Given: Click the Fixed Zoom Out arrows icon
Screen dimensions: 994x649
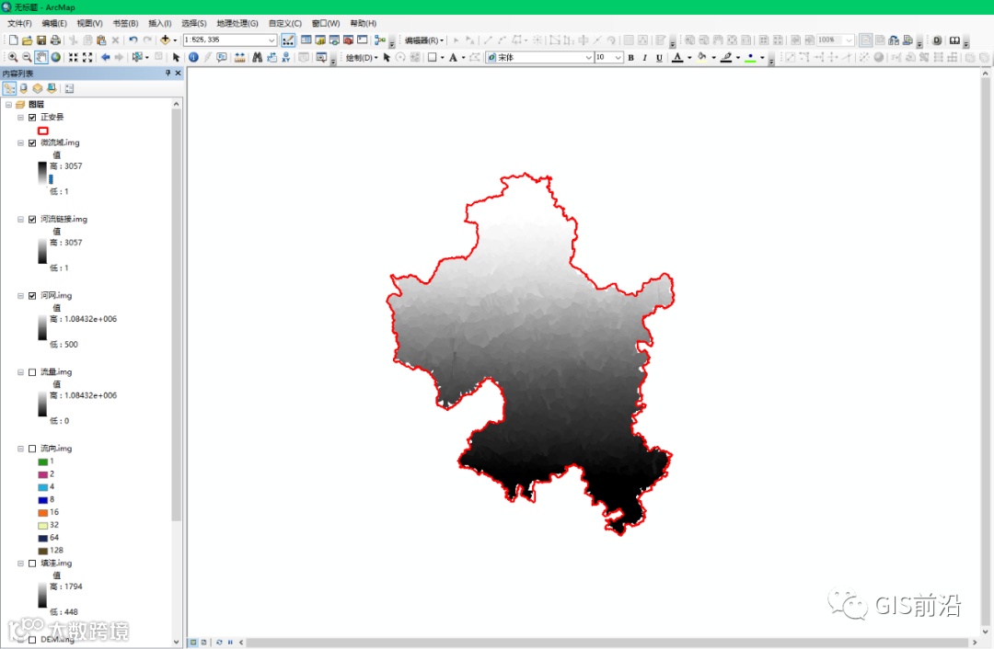Looking at the screenshot, I should tap(87, 57).
